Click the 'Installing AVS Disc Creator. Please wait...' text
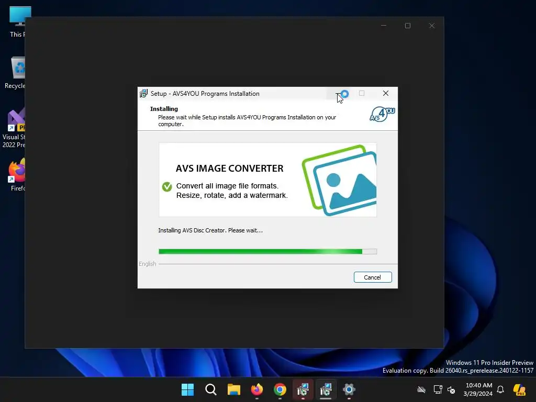Image resolution: width=536 pixels, height=402 pixels. 210,230
